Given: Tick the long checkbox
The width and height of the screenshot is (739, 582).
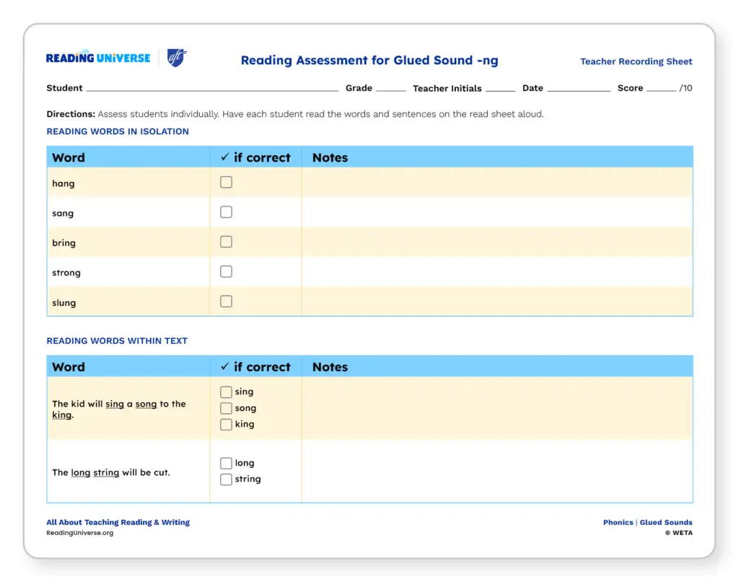Looking at the screenshot, I should click(226, 464).
